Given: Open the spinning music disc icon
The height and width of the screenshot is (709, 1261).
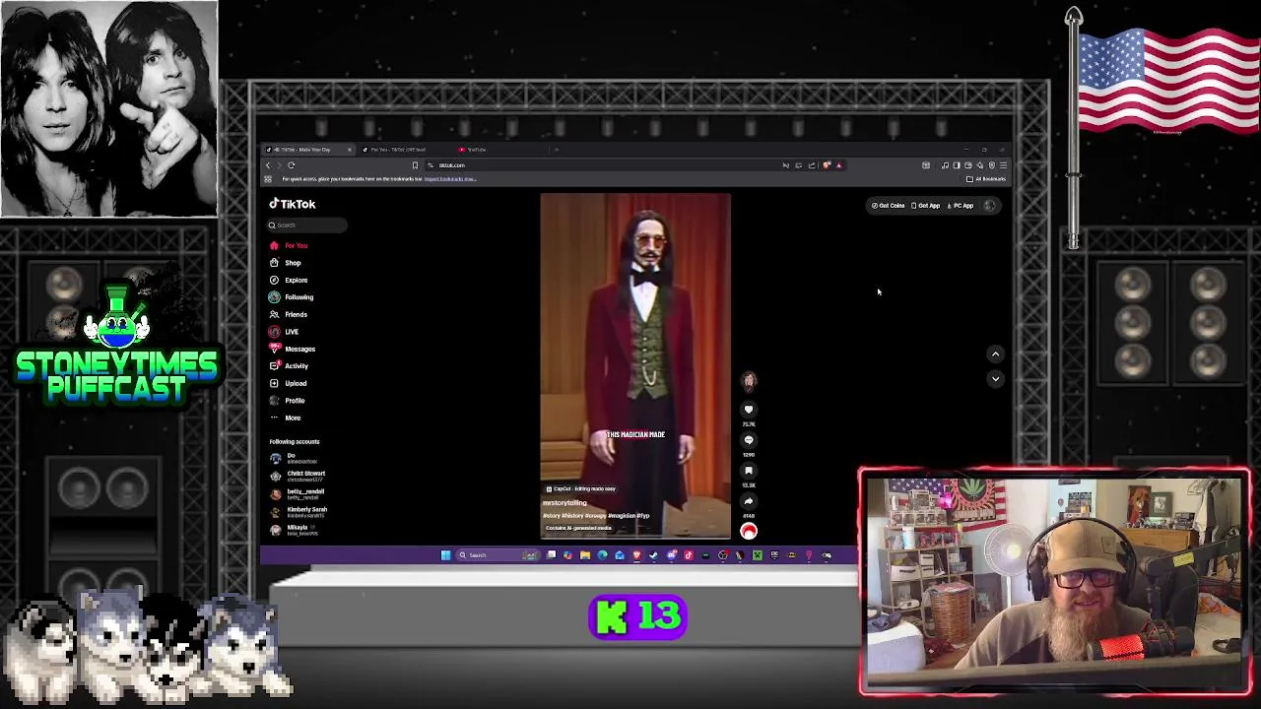Looking at the screenshot, I should 749,532.
